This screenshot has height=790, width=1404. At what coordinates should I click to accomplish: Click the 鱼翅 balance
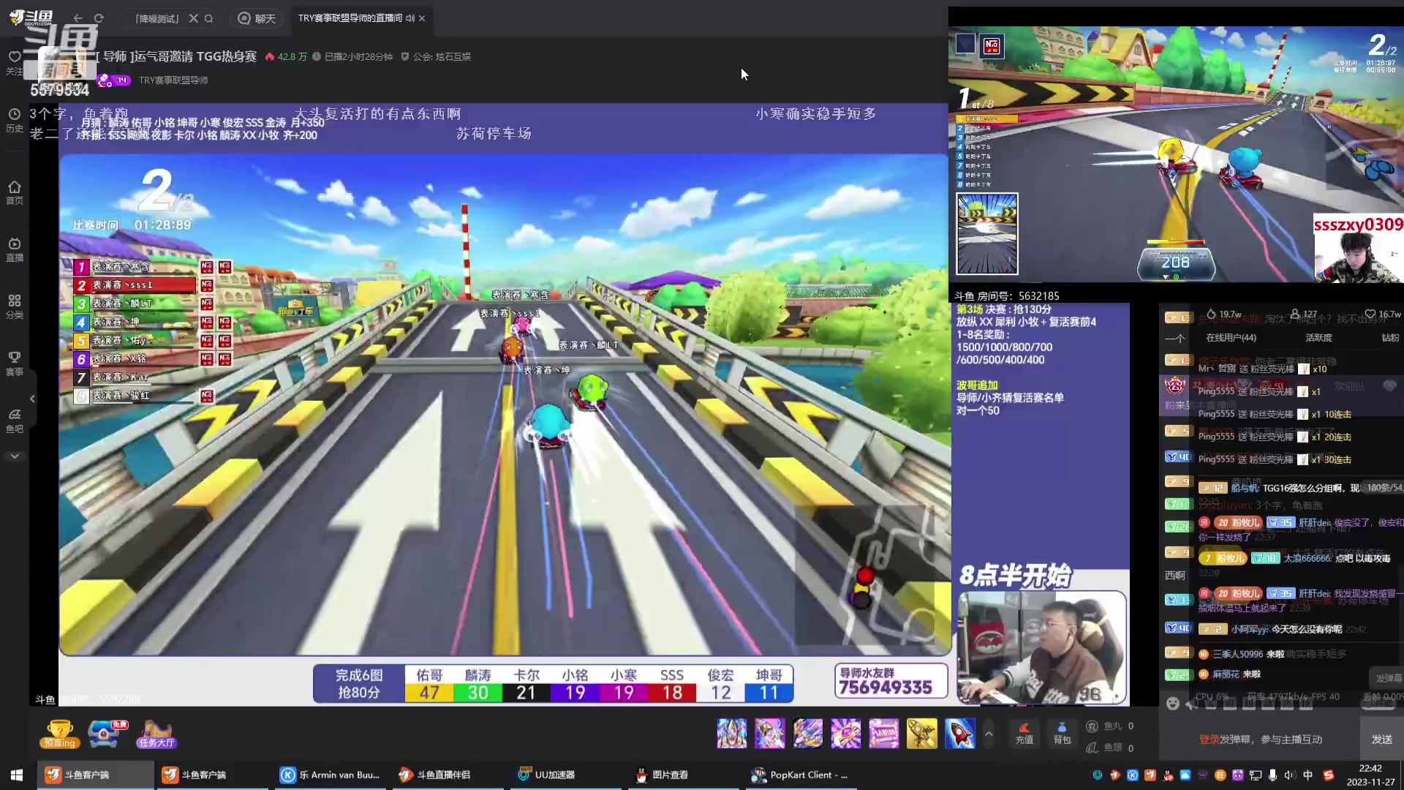tap(1110, 748)
